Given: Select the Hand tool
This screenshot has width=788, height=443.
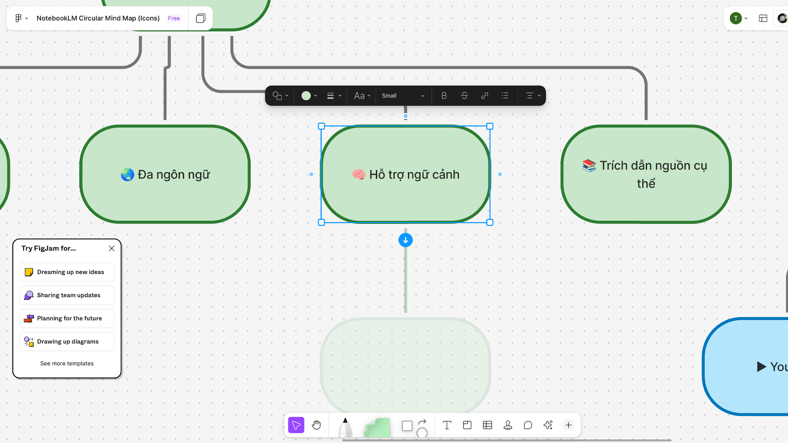Looking at the screenshot, I should point(316,425).
